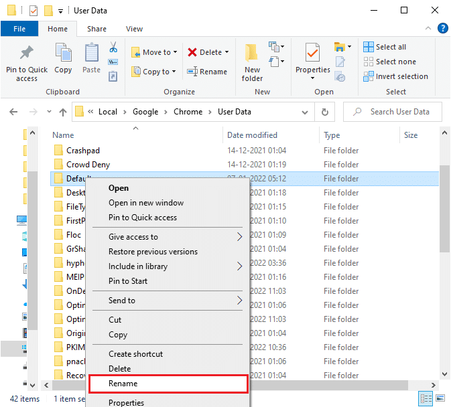Click the file list vertical scrollbar thumb
451x407 pixels.
pos(445,209)
